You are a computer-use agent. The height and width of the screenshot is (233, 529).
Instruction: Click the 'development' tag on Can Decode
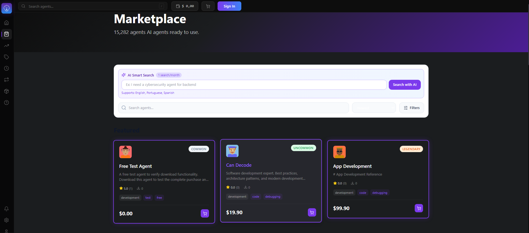[237, 197]
